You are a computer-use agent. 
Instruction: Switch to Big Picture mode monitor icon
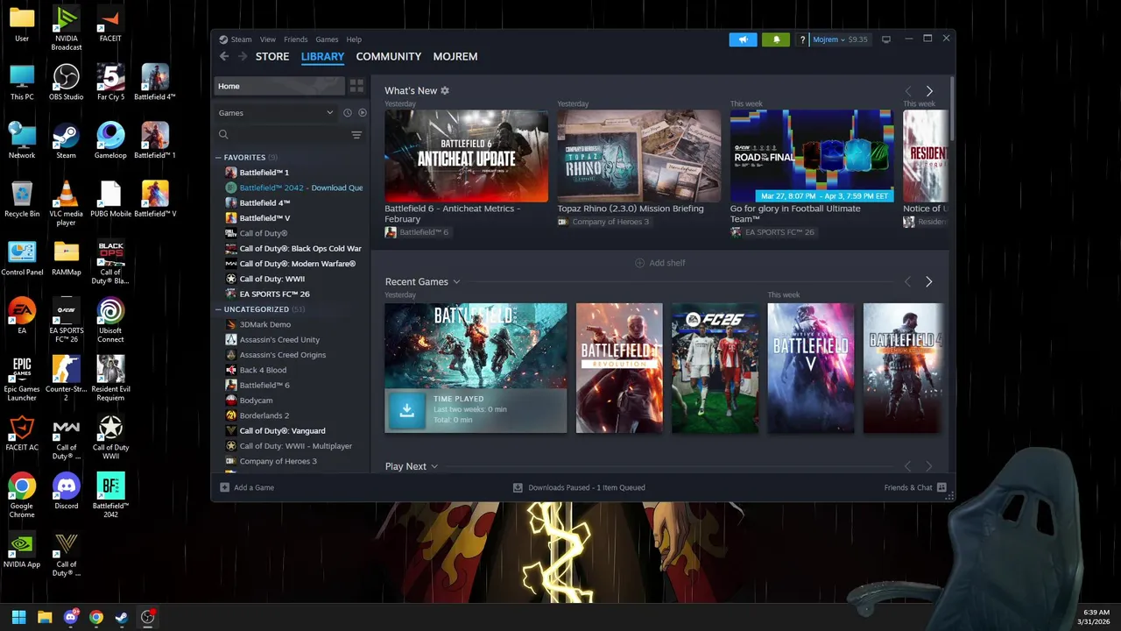click(886, 39)
